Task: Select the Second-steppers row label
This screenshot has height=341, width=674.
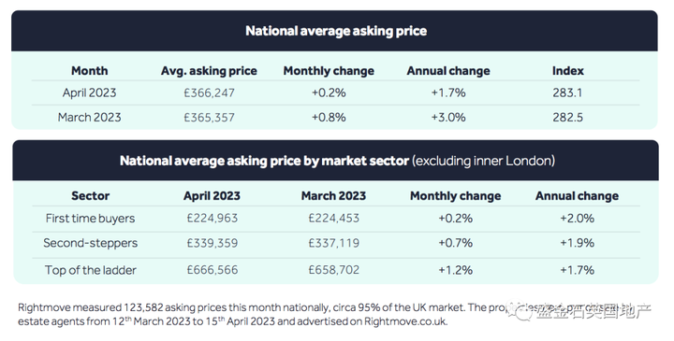Action: pos(90,243)
